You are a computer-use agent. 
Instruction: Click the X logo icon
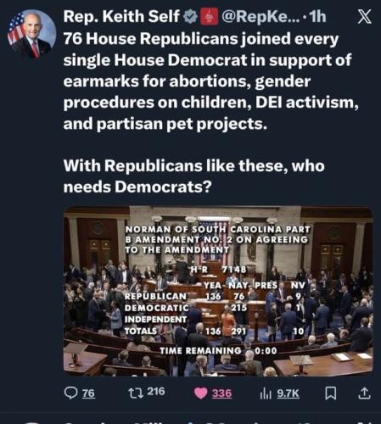tap(365, 17)
